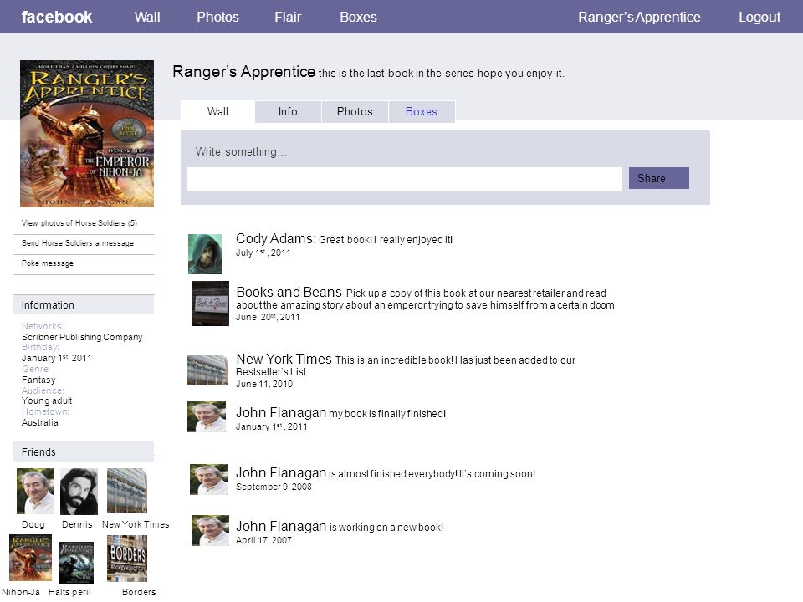Click the Halts peril friend name label
The width and height of the screenshot is (803, 602).
pos(69,592)
